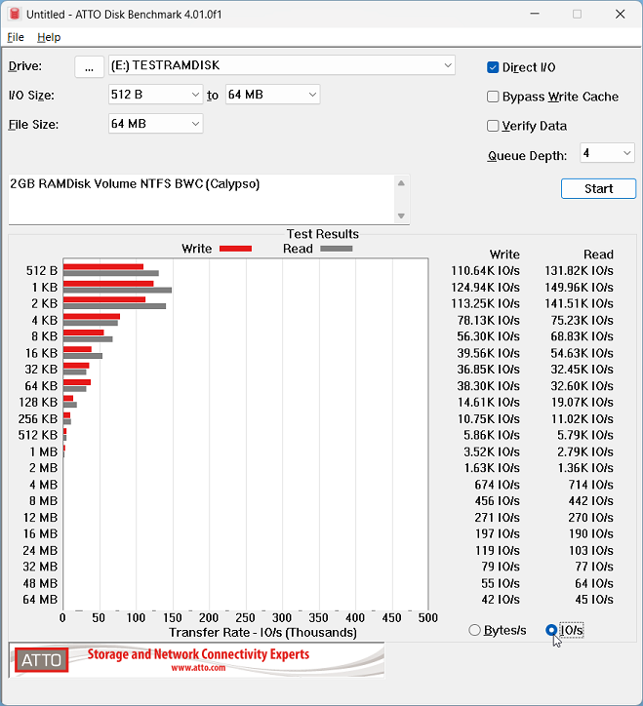Select the Bytes/s radio button
This screenshot has height=706, width=643.
pyautogui.click(x=474, y=630)
